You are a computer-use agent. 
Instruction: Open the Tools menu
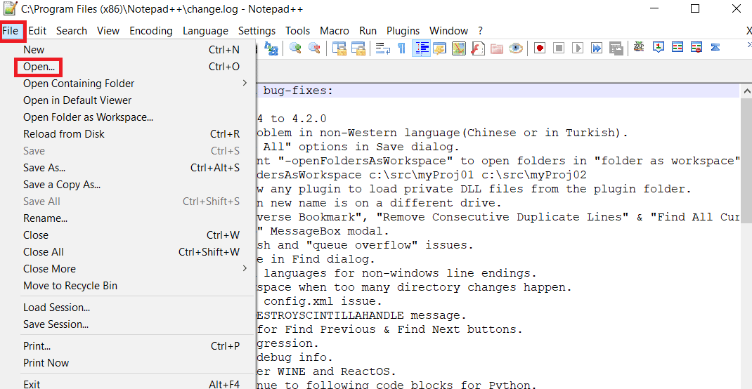click(298, 31)
